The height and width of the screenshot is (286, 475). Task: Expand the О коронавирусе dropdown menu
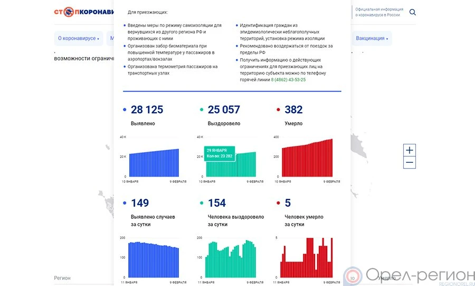pyautogui.click(x=78, y=39)
